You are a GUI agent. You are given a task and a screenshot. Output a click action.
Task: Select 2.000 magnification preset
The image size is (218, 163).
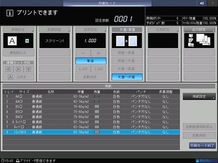tap(99, 69)
